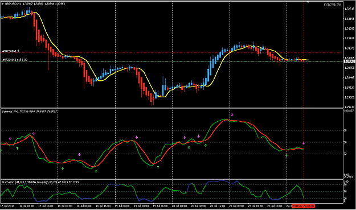This screenshot has height=210, width=356.
Task: Click the magenta down arrow above the TDI peak
Action: 232,115
